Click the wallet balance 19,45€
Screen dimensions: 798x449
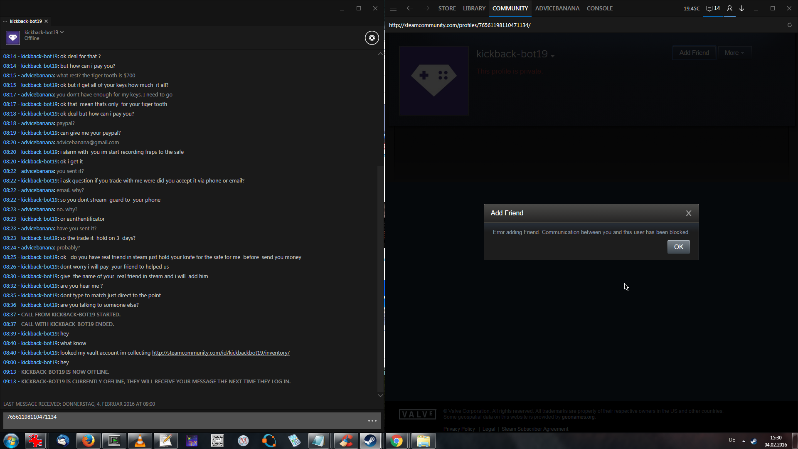click(692, 8)
